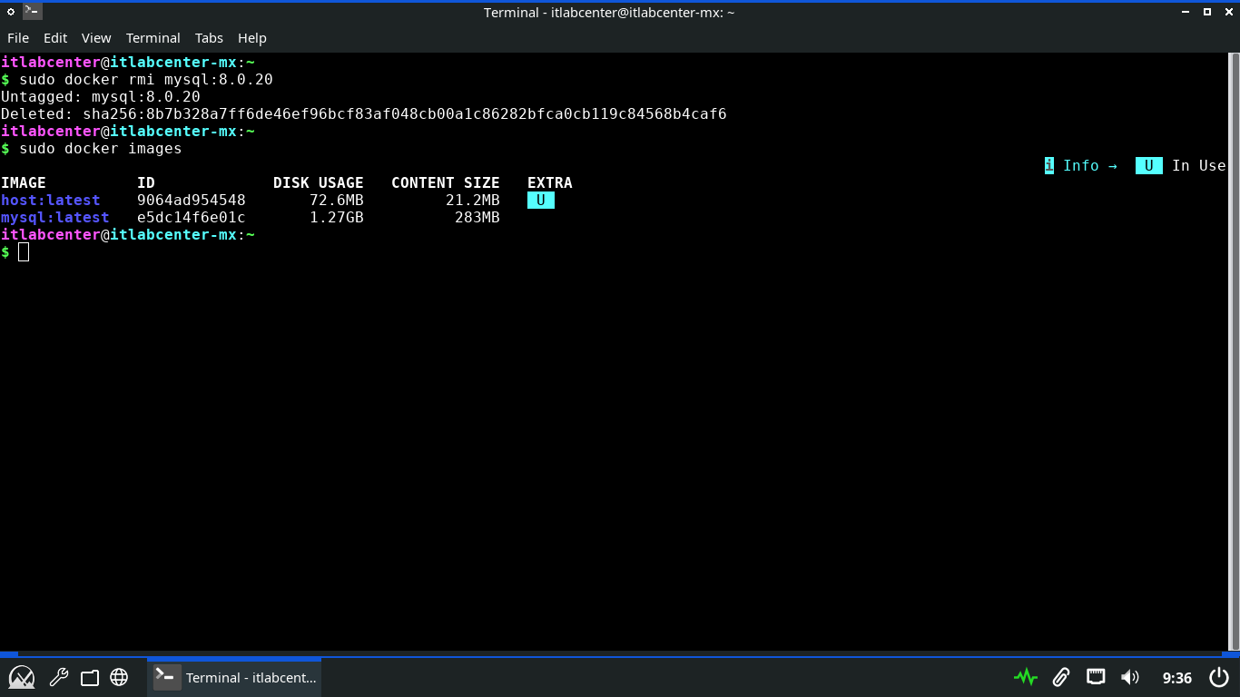Image resolution: width=1240 pixels, height=697 pixels.
Task: Maximize the terminal window
Action: [x=1207, y=12]
